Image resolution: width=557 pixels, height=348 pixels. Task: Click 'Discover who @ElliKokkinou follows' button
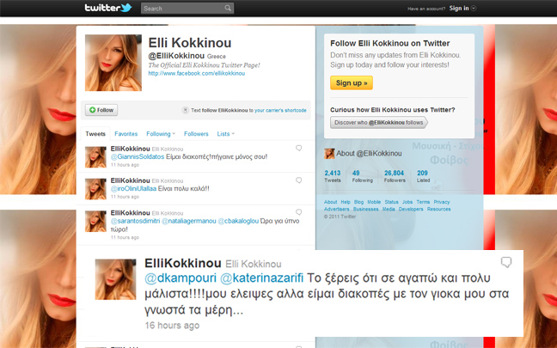(x=378, y=123)
